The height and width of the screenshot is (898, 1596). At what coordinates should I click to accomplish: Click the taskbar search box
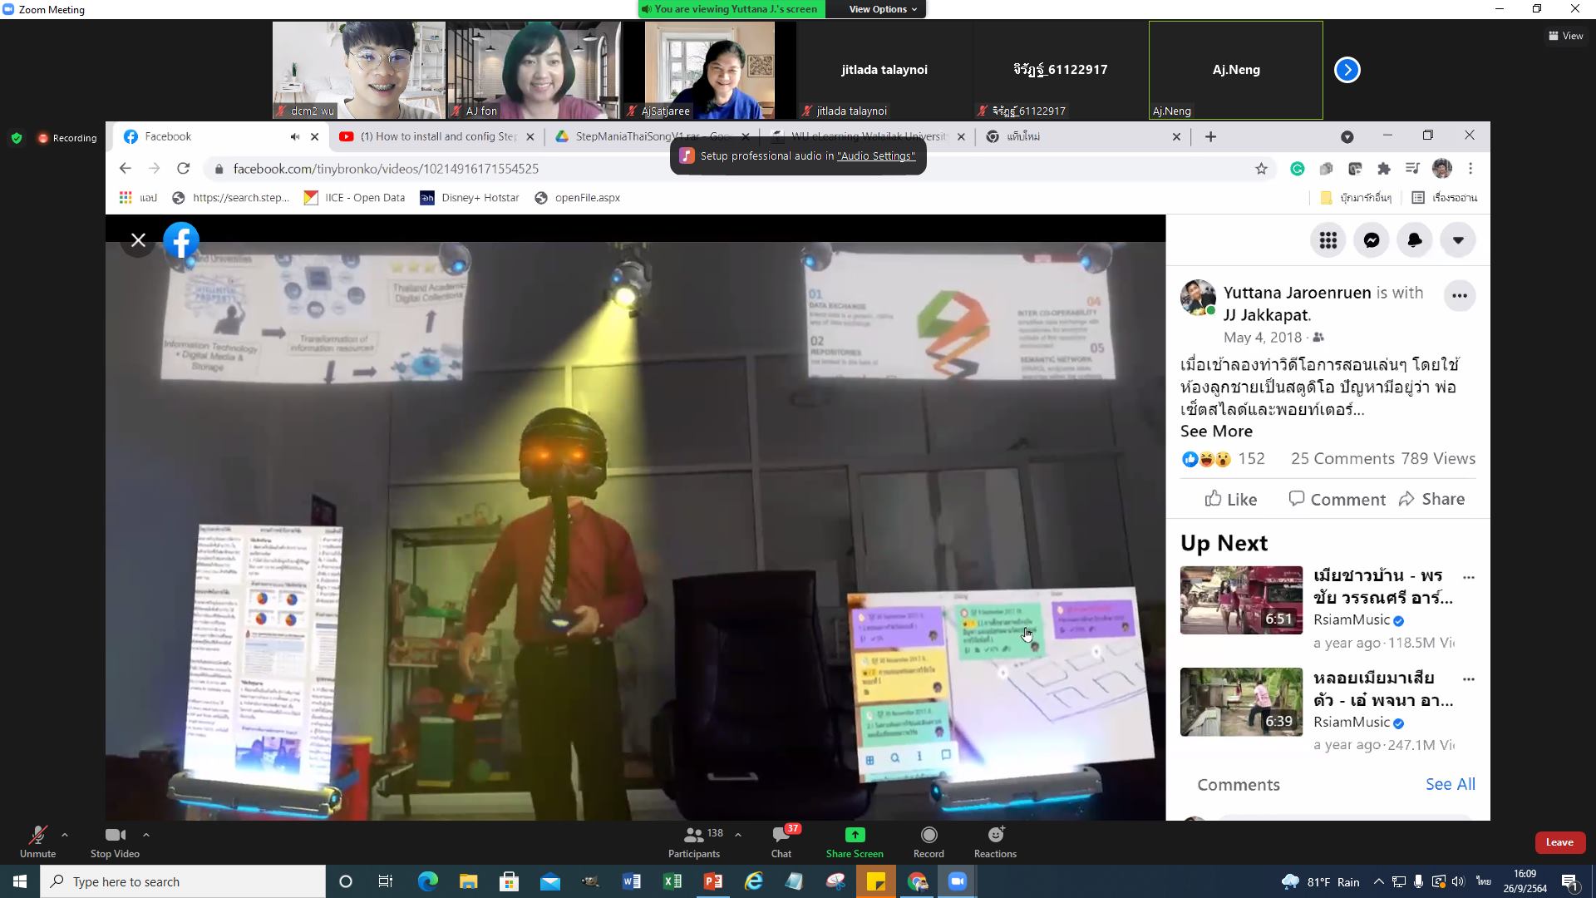pyautogui.click(x=183, y=881)
